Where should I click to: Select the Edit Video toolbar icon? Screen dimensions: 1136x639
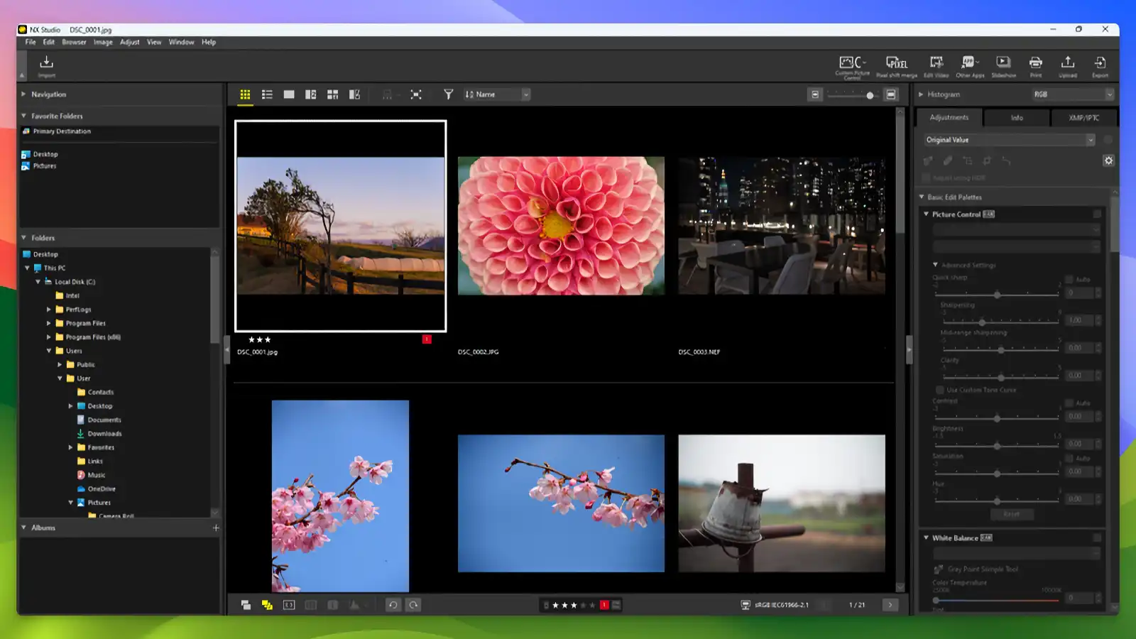pyautogui.click(x=936, y=63)
